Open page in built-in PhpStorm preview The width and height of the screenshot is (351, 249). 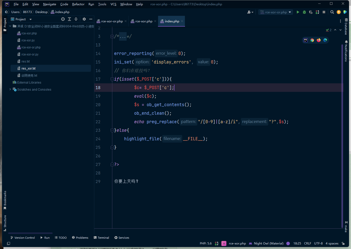click(x=306, y=40)
